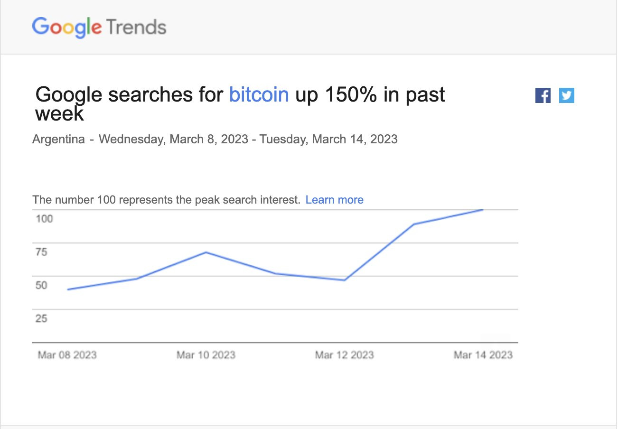Click the Mar 12 2023 axis label

click(345, 355)
